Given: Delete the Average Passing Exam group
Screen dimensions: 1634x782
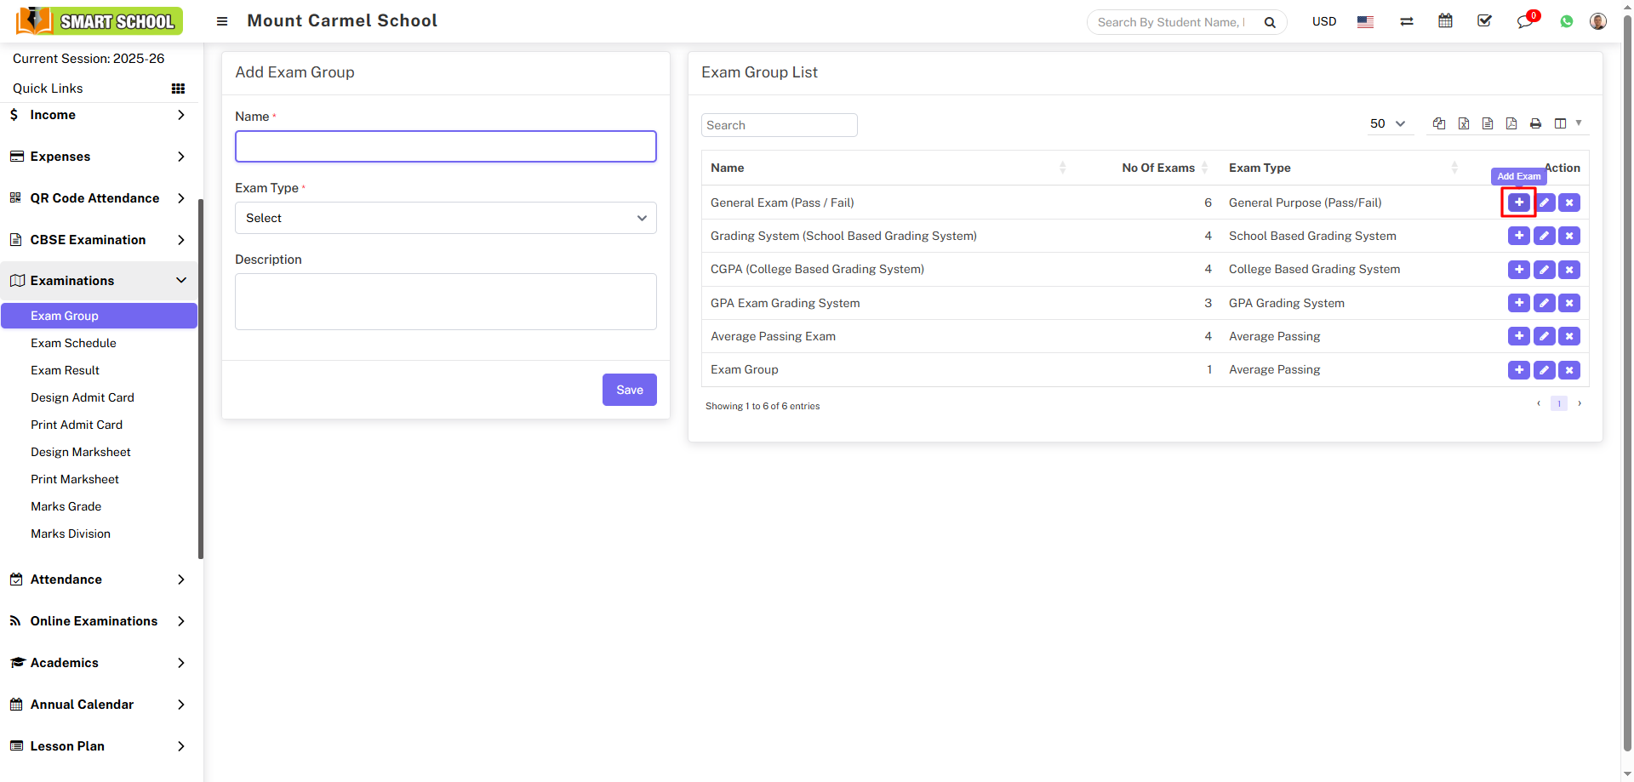Looking at the screenshot, I should tap(1569, 336).
